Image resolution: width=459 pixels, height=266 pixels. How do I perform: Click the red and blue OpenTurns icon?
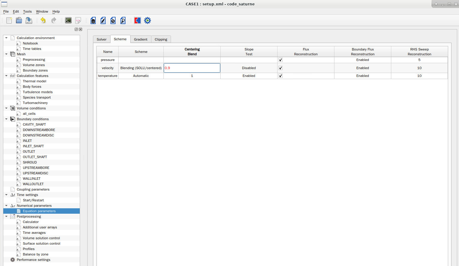(x=138, y=20)
